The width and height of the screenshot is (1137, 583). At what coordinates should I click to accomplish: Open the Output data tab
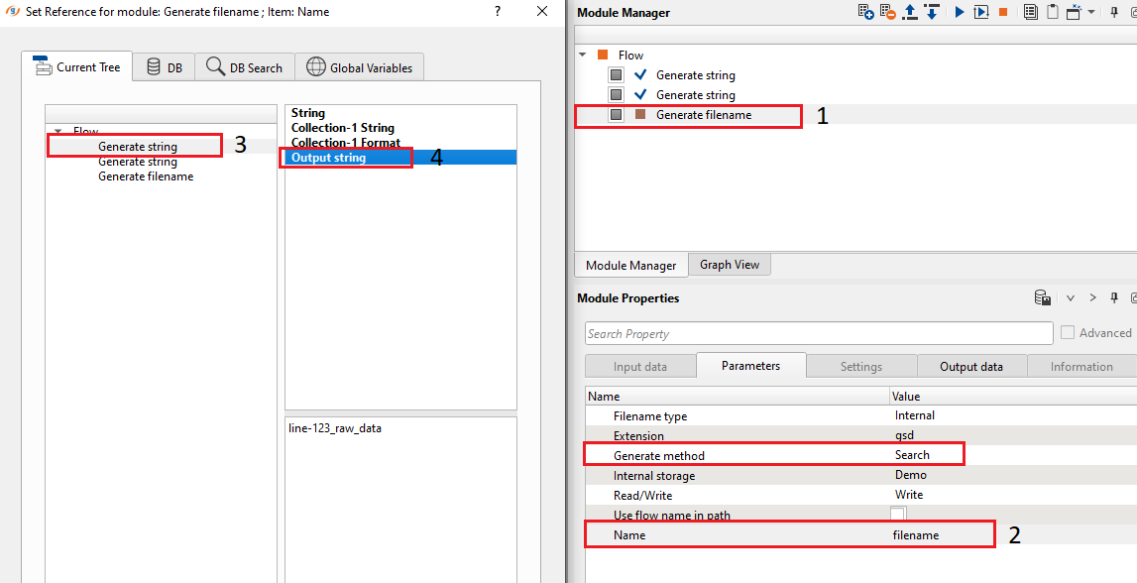970,366
